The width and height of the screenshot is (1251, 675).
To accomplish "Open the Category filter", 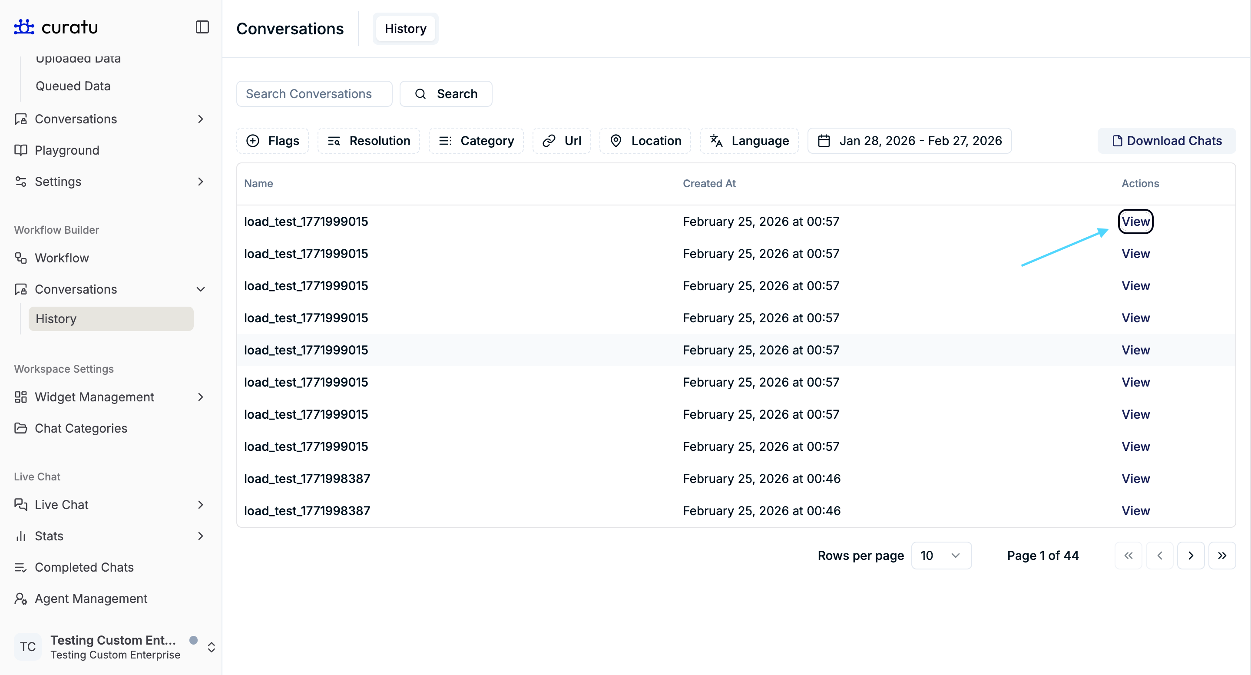I will [x=476, y=141].
